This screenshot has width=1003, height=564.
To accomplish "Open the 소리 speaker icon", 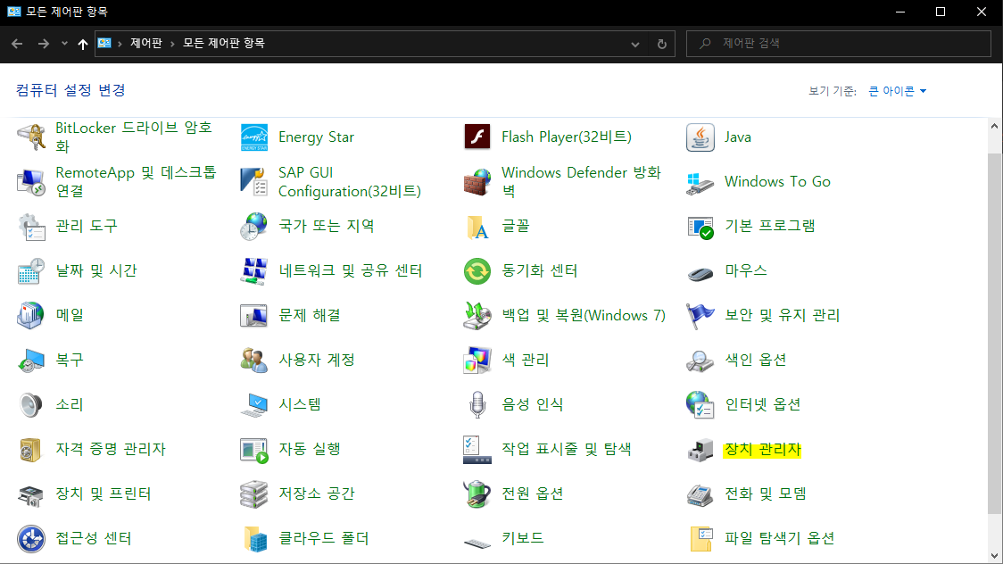I will 30,405.
